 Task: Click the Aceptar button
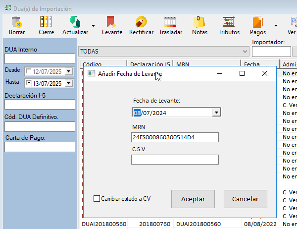click(x=193, y=199)
